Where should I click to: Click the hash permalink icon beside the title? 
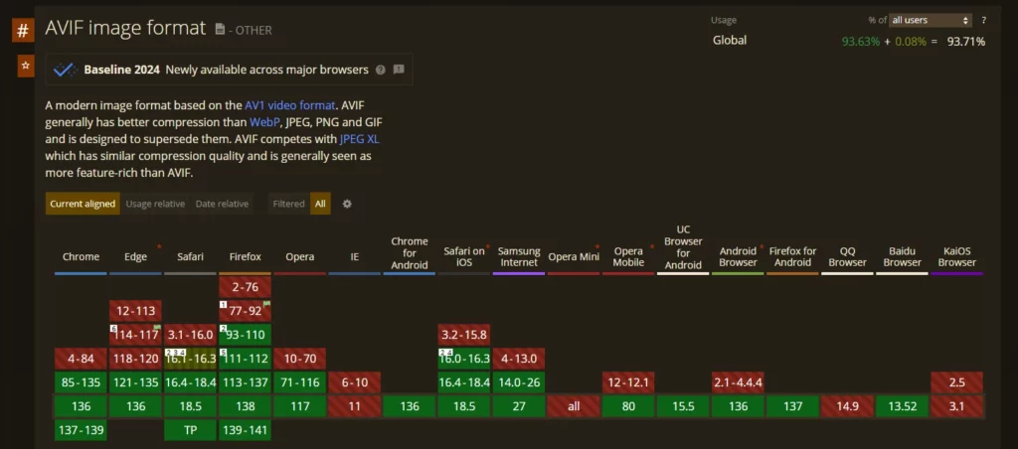tap(23, 30)
